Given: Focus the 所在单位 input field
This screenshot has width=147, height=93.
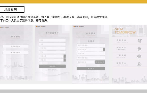Looking at the screenshot, I should 52,48.
